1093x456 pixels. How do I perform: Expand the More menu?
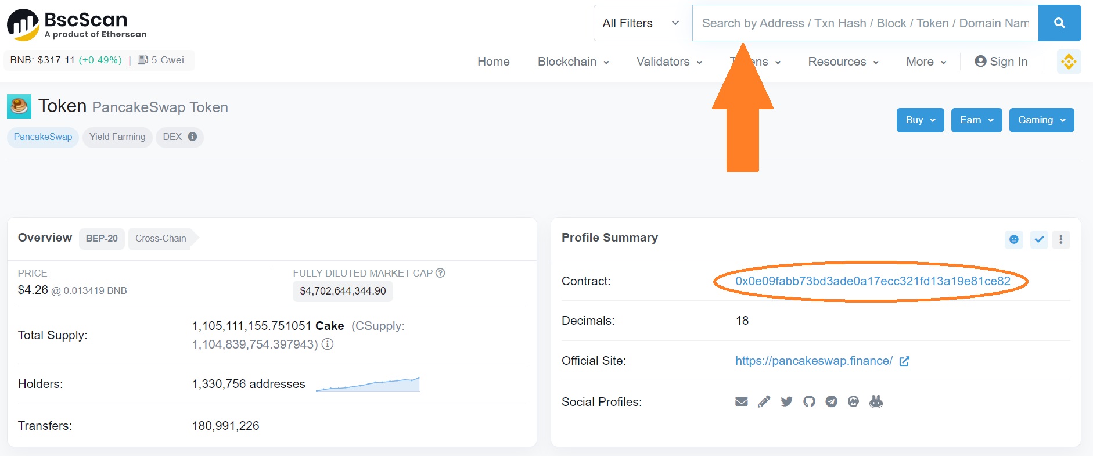pos(926,62)
